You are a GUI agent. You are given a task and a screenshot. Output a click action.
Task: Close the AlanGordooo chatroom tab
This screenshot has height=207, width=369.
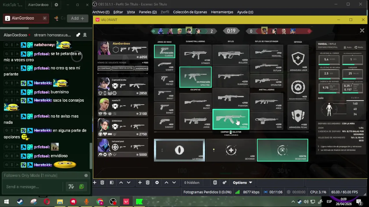pyautogui.click(x=45, y=18)
